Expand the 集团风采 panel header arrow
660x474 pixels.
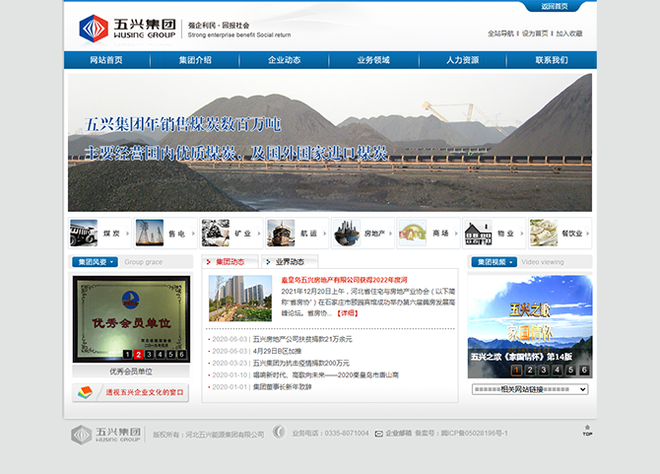coord(113,262)
